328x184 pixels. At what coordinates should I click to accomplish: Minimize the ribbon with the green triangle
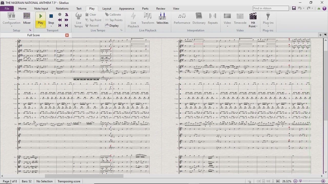coord(319,8)
